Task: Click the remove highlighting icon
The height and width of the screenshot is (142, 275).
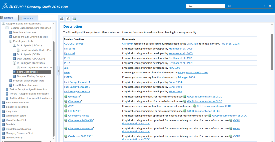Action: tap(68, 19)
